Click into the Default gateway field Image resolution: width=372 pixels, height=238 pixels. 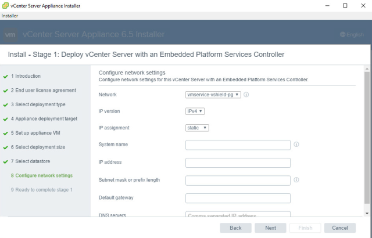pos(238,198)
